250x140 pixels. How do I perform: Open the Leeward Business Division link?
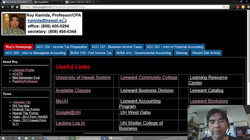147,90
